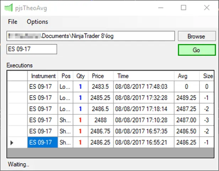
Task: Click the Qty cell in the 17:10:28 row
Action: pos(81,120)
